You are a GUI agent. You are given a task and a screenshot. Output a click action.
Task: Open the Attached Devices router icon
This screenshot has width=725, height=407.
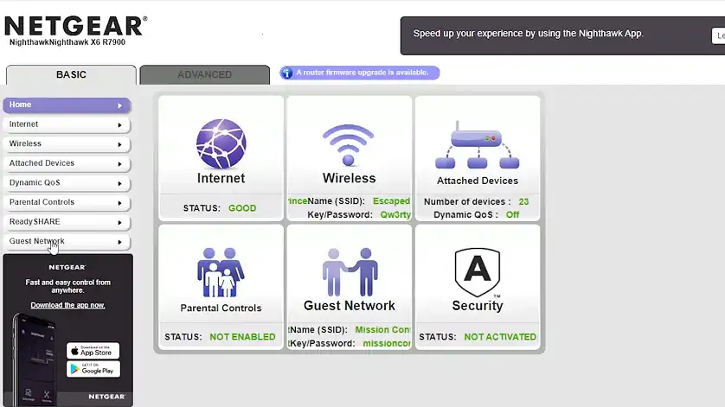coord(478,144)
